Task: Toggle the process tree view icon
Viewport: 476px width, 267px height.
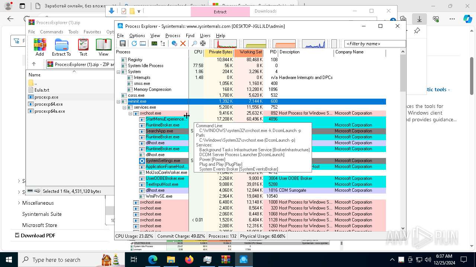Action: 163,43
